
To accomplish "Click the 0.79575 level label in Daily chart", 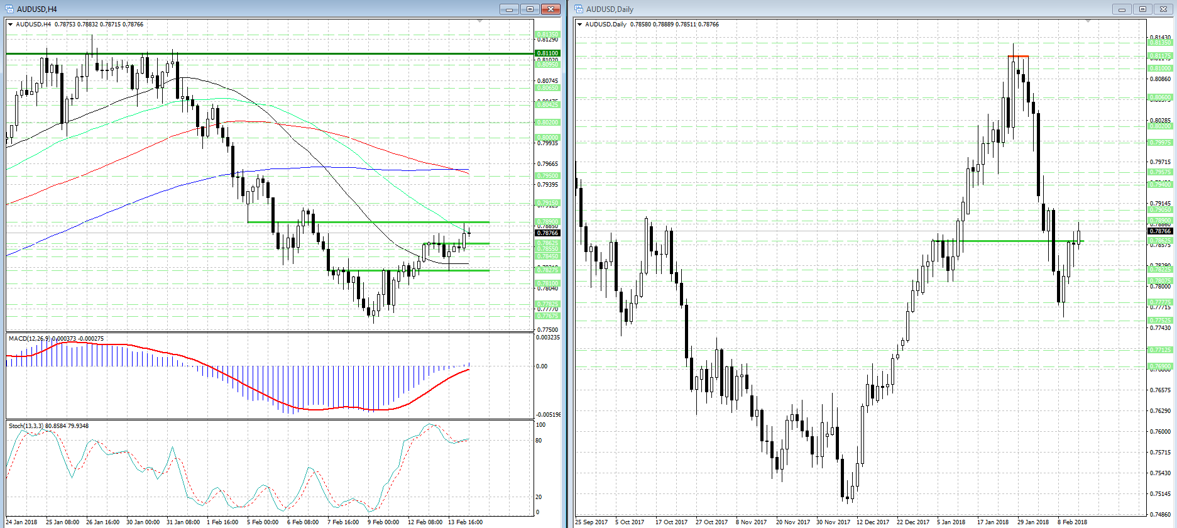I will click(x=1160, y=172).
